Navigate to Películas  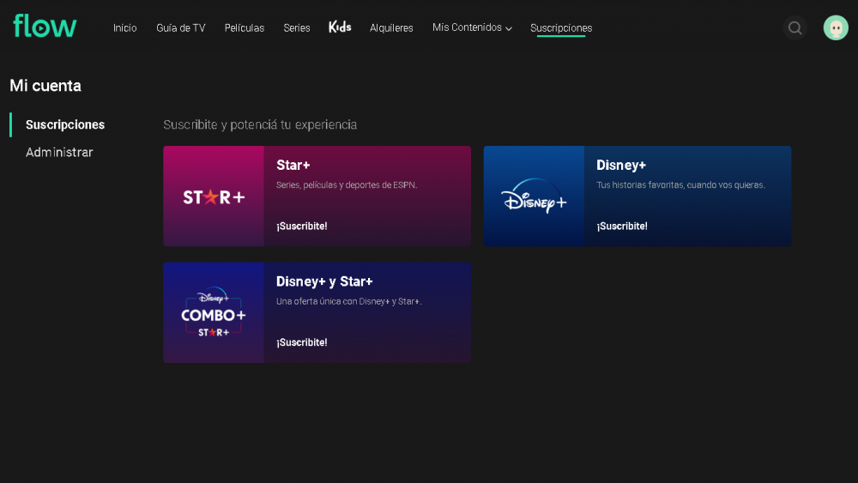coord(245,28)
